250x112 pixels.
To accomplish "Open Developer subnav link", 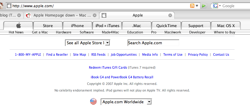I will (x=197, y=32).
